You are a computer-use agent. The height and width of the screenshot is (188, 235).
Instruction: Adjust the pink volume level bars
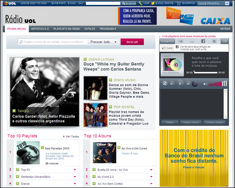pos(218,83)
